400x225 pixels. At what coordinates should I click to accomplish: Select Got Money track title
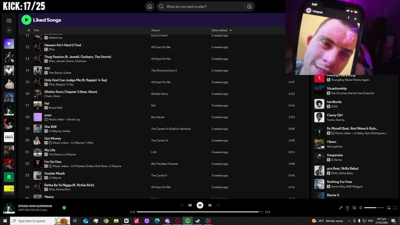click(52, 138)
